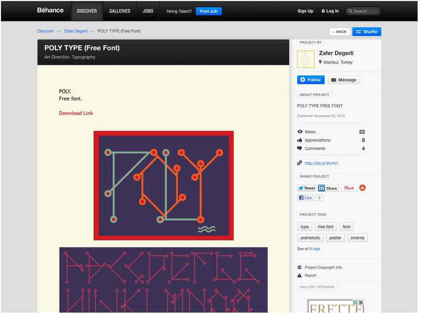Image resolution: width=421 pixels, height=316 pixels.
Task: Follow Zafer Degerli
Action: pyautogui.click(x=311, y=80)
